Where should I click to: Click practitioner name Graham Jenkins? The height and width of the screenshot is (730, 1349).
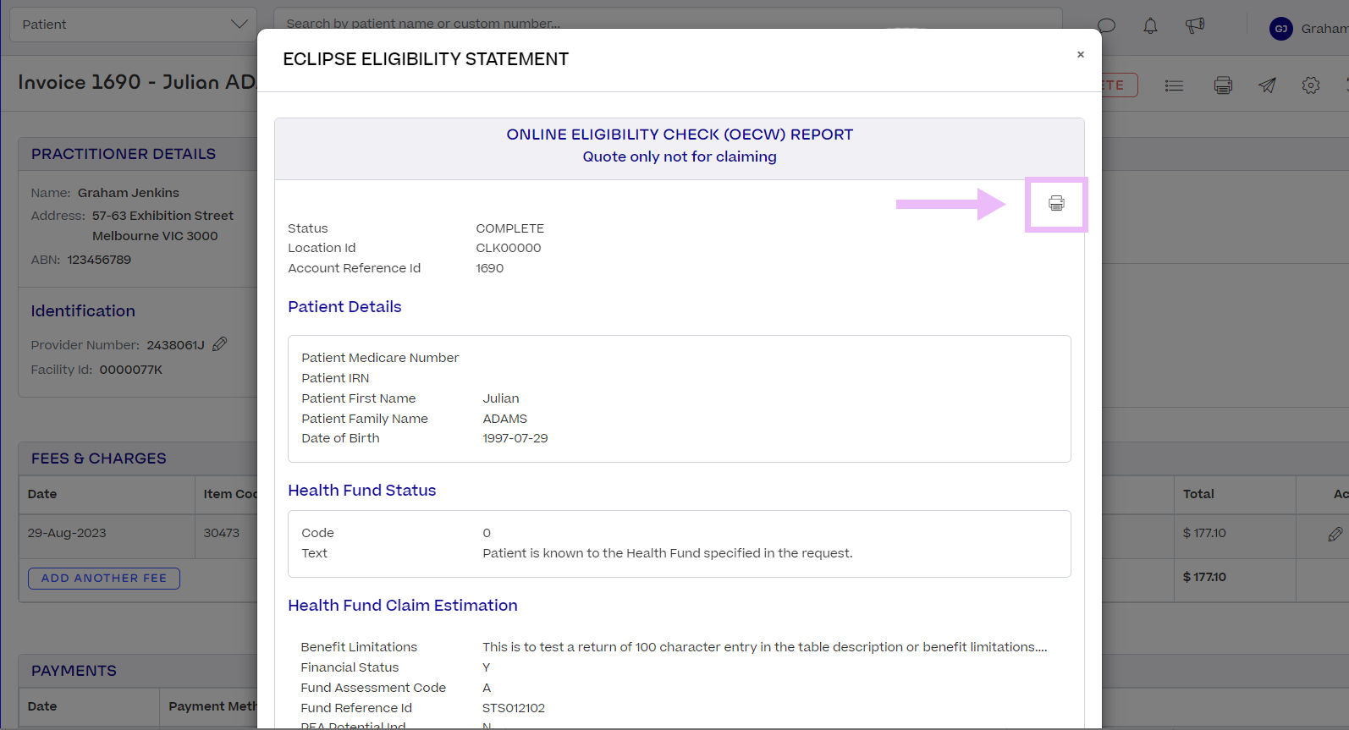(129, 193)
